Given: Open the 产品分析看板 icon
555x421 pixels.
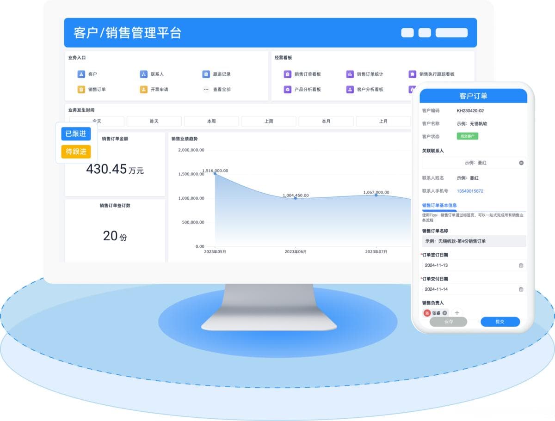Looking at the screenshot, I should 288,89.
